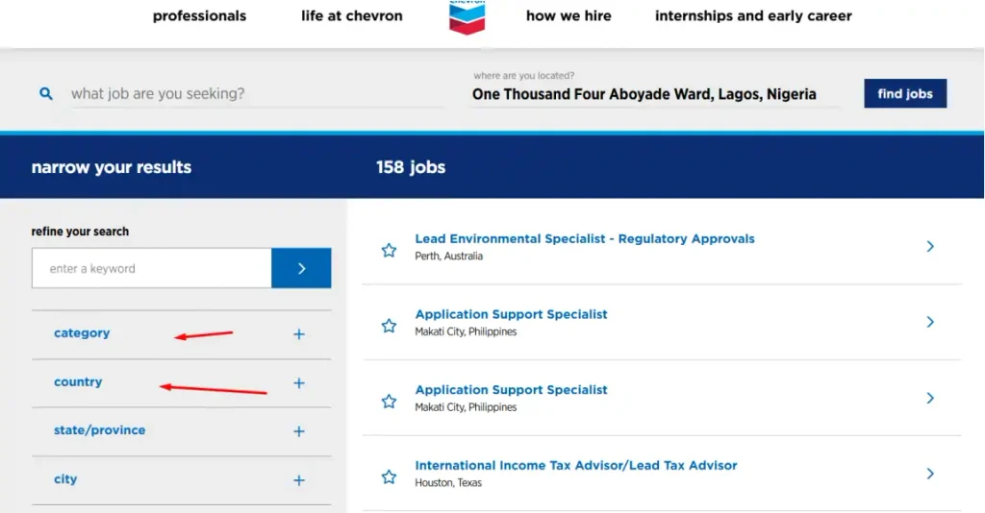
Task: Open the professionals menu
Action: pos(199,15)
